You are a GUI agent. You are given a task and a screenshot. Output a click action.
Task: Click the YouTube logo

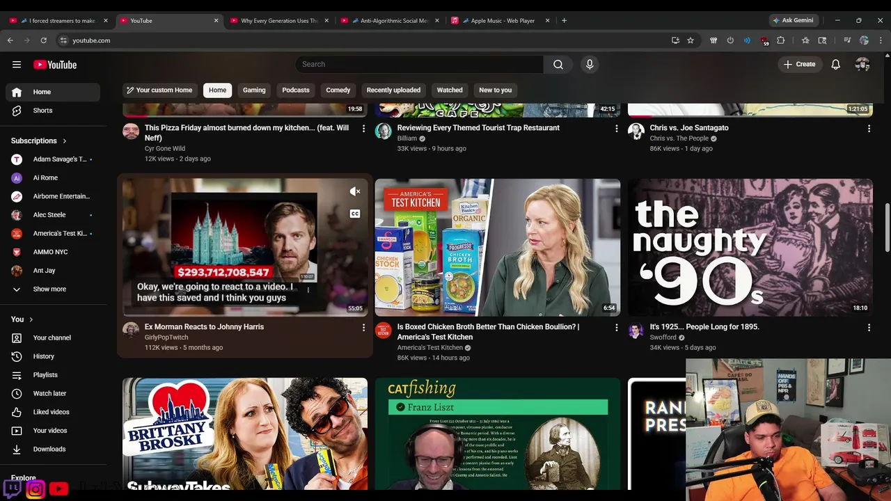coord(55,65)
